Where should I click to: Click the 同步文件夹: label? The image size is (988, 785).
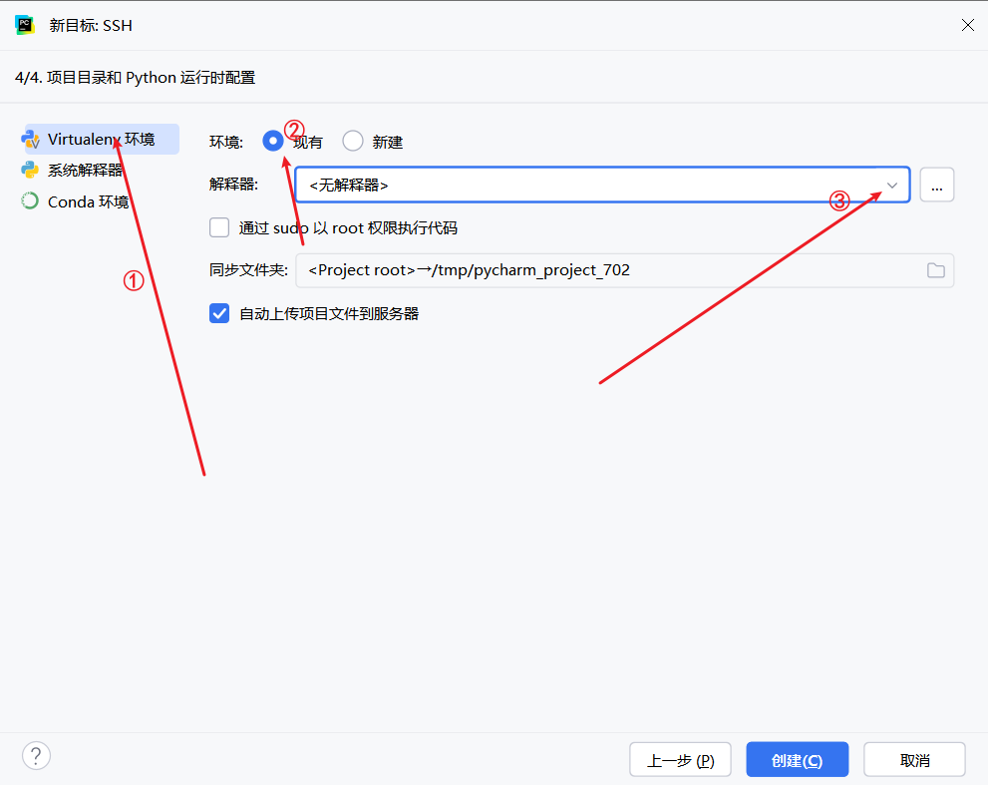(x=249, y=270)
